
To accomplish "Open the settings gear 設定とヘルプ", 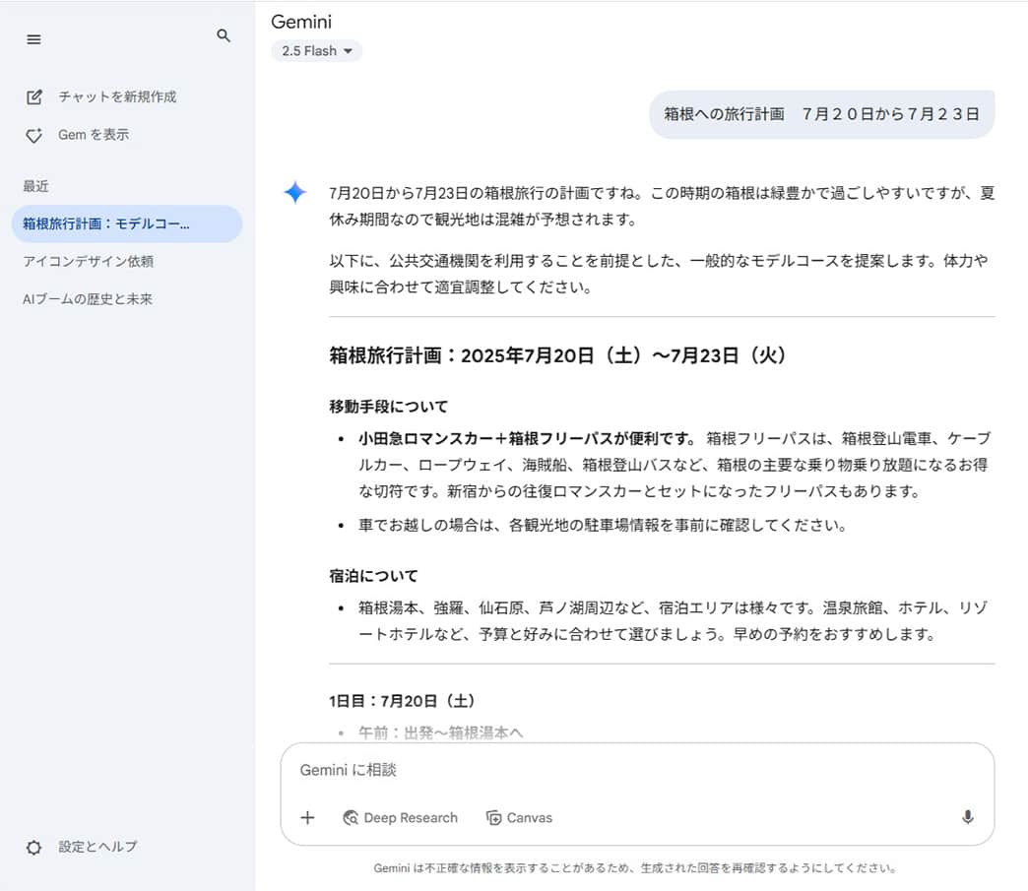I will (x=34, y=847).
